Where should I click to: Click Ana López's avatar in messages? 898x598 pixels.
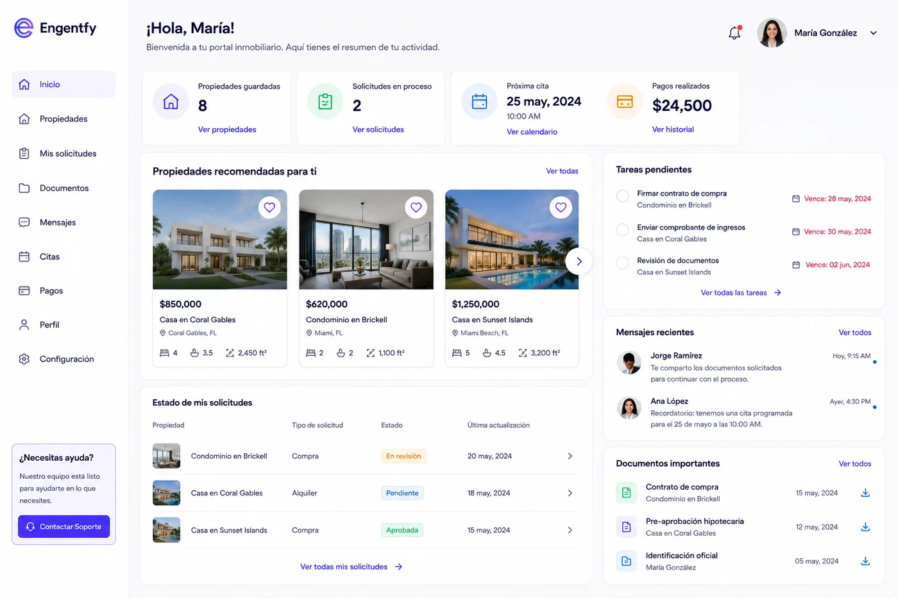[x=629, y=408]
